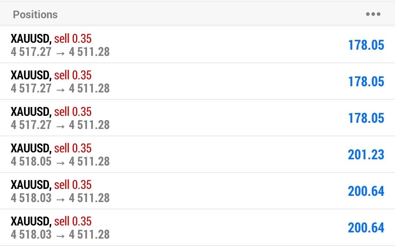Click the 178.05 profit in the third row
The height and width of the screenshot is (247, 395).
(366, 118)
